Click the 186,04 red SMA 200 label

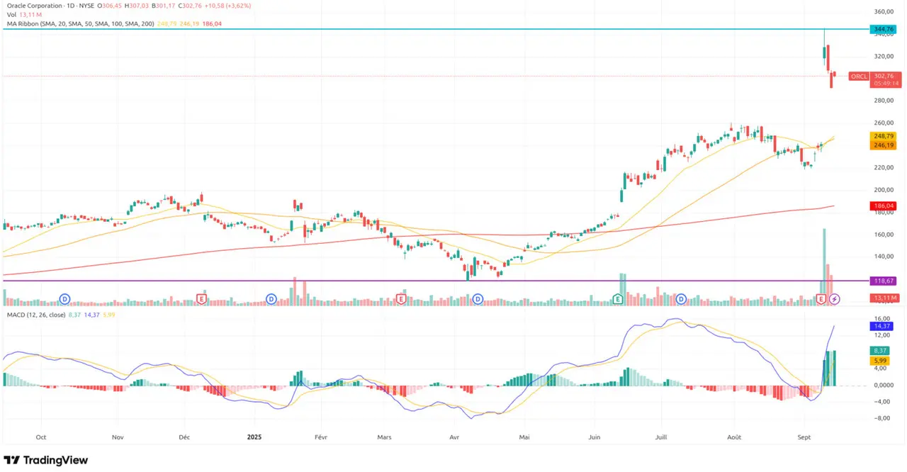[x=883, y=206]
